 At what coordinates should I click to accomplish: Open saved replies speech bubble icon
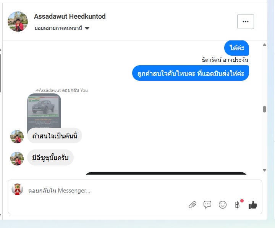pos(207,204)
